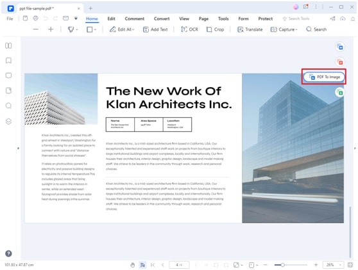
Task: Select the Crop tool
Action: pos(215,29)
